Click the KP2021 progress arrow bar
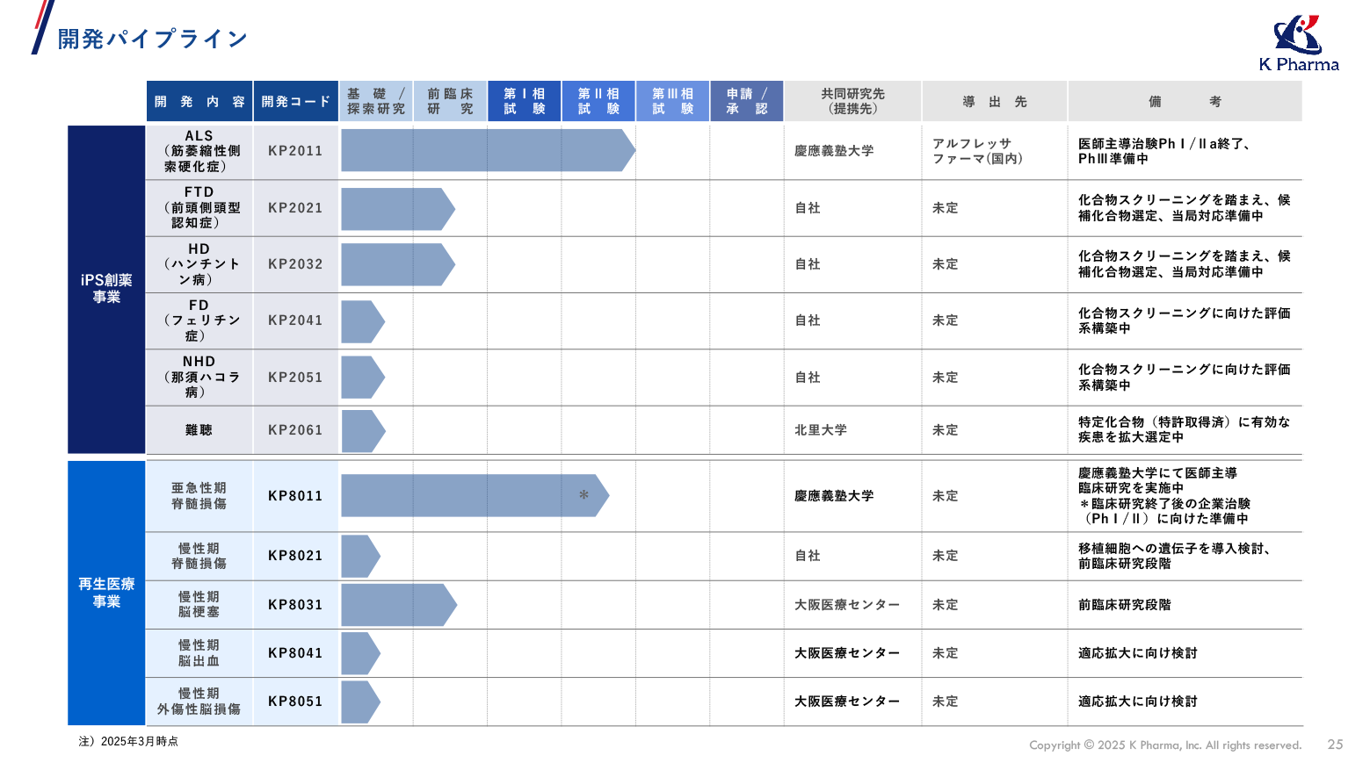 (x=398, y=209)
